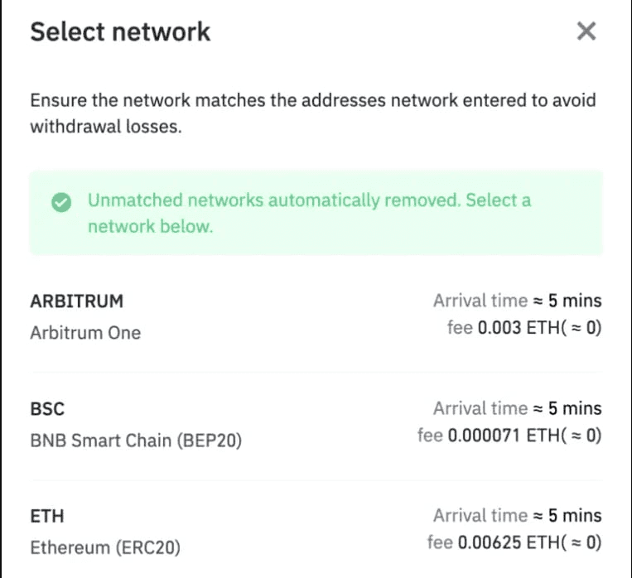The height and width of the screenshot is (578, 632).
Task: Choose Ethereum (ERC20) network
Action: click(105, 548)
